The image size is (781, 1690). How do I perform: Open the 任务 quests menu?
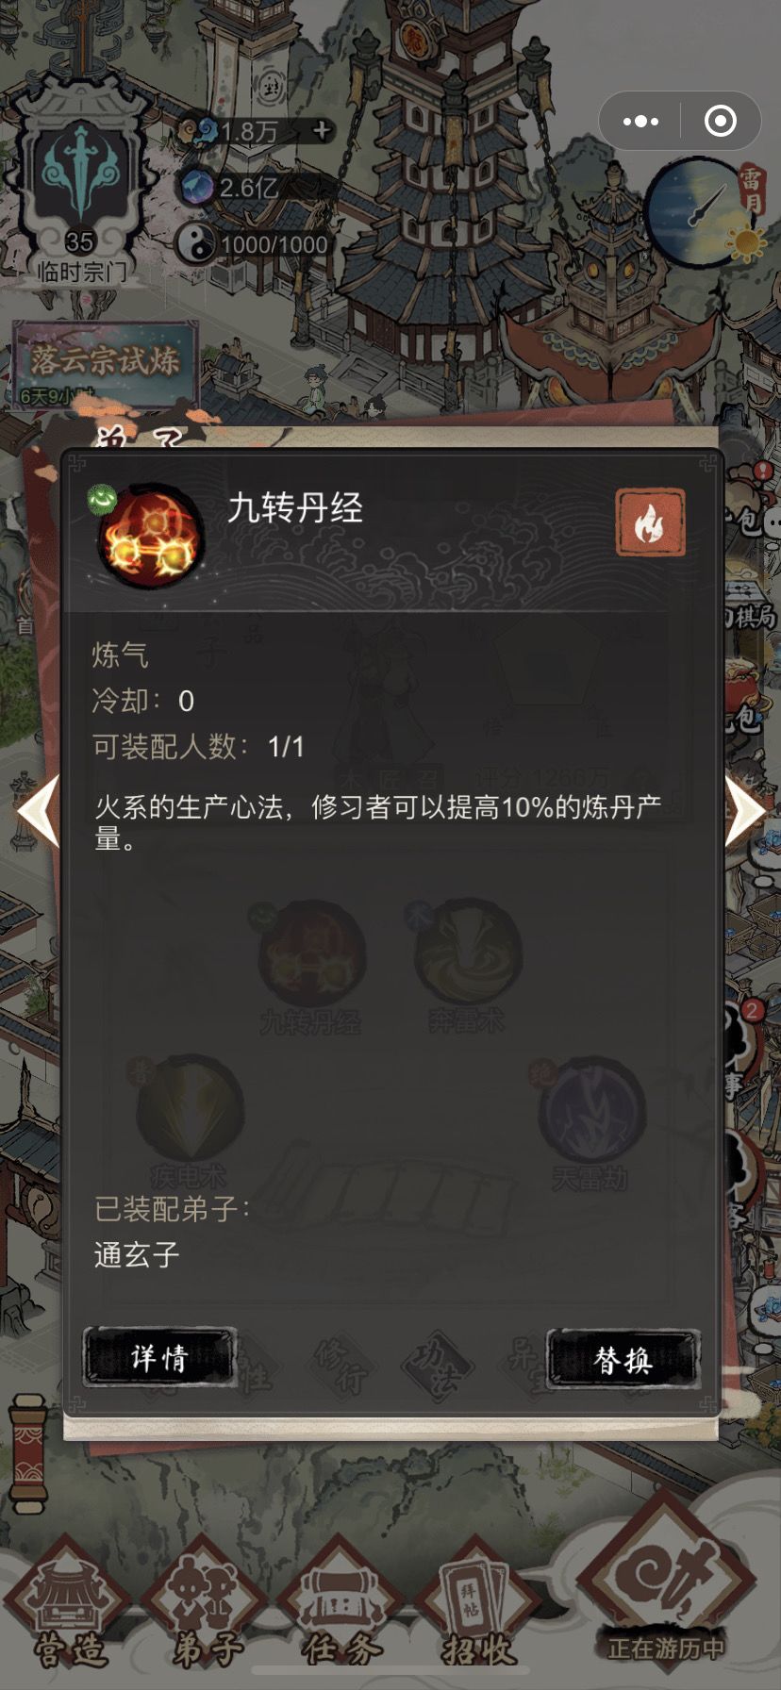point(341,1603)
